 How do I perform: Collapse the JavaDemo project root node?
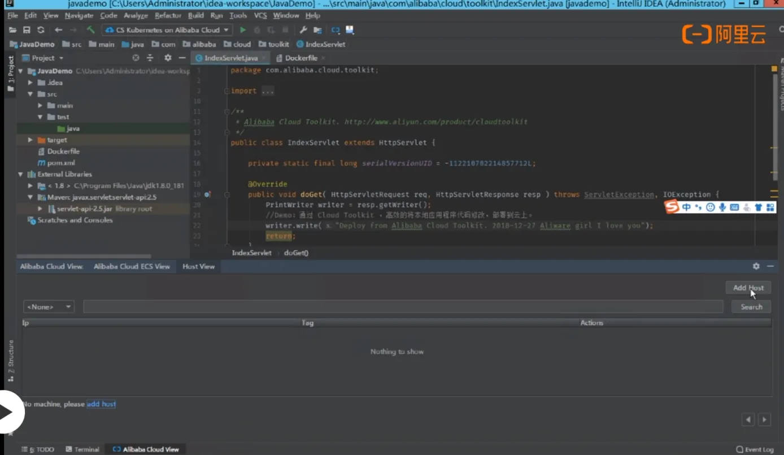[x=20, y=71]
